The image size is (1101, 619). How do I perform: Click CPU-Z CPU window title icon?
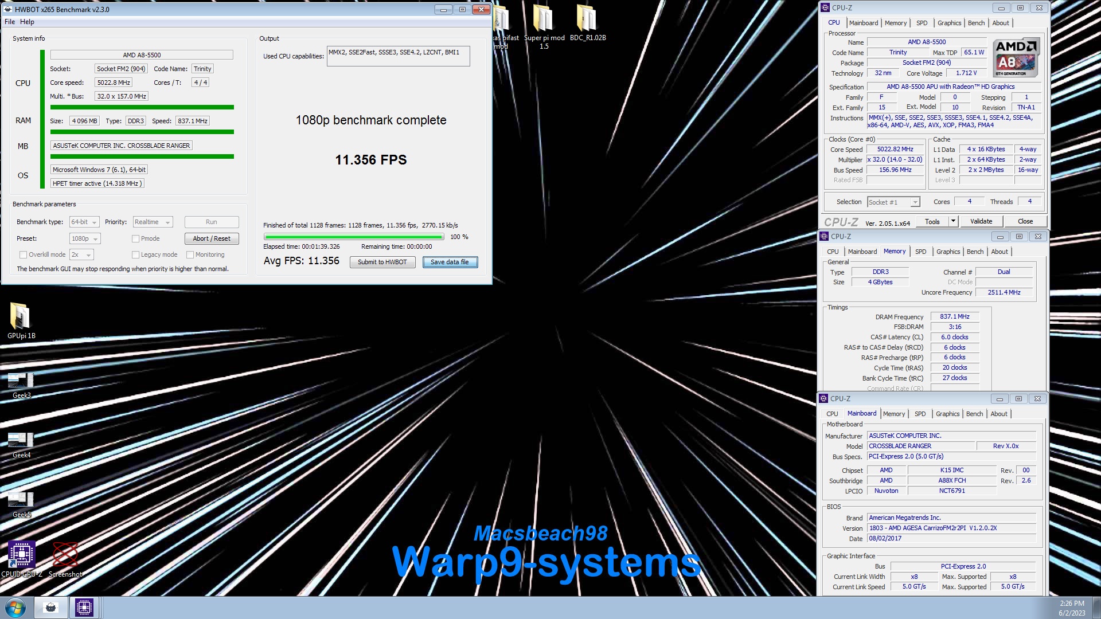click(x=825, y=7)
